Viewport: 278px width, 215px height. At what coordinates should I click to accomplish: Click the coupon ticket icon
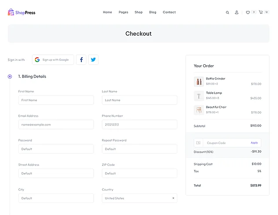pos(198,143)
